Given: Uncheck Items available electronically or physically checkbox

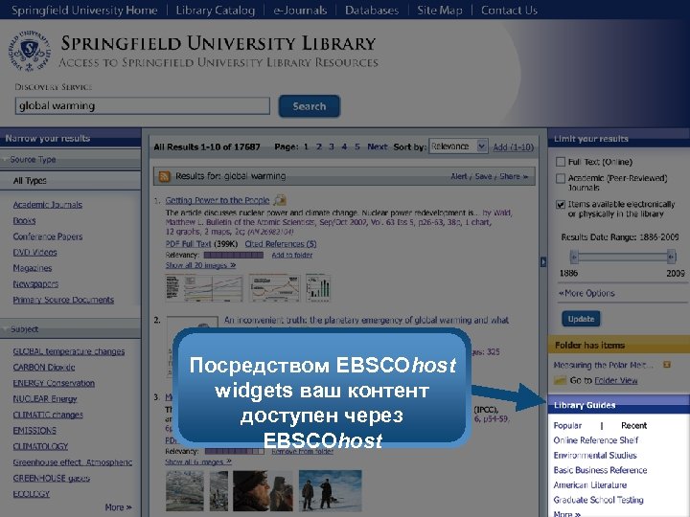Looking at the screenshot, I should click(561, 205).
